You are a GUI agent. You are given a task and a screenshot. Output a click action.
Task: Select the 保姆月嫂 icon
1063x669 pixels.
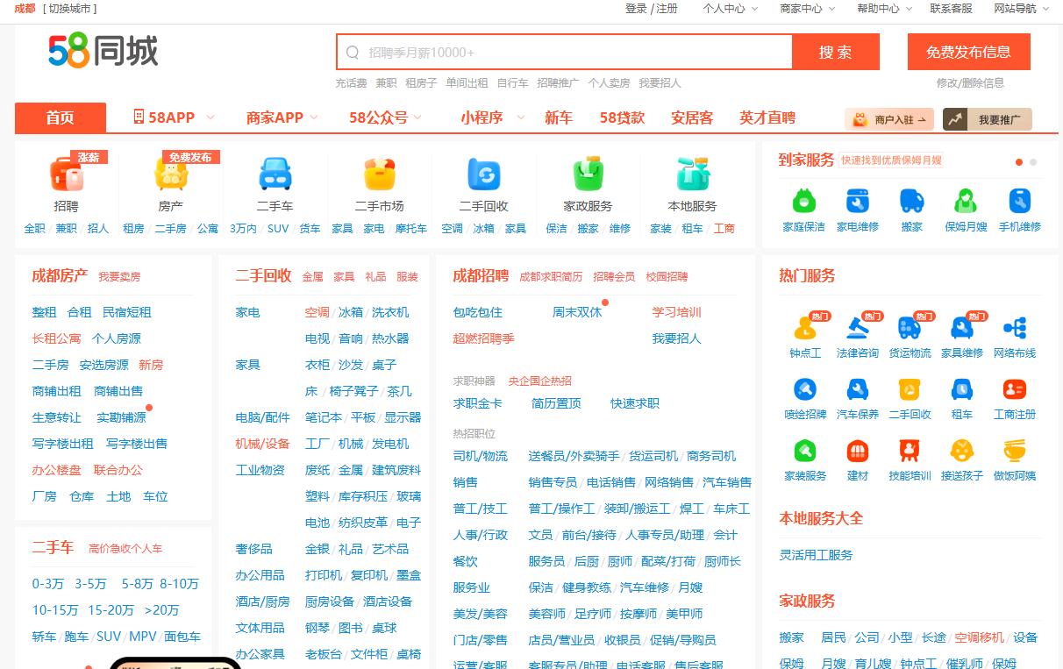click(966, 202)
